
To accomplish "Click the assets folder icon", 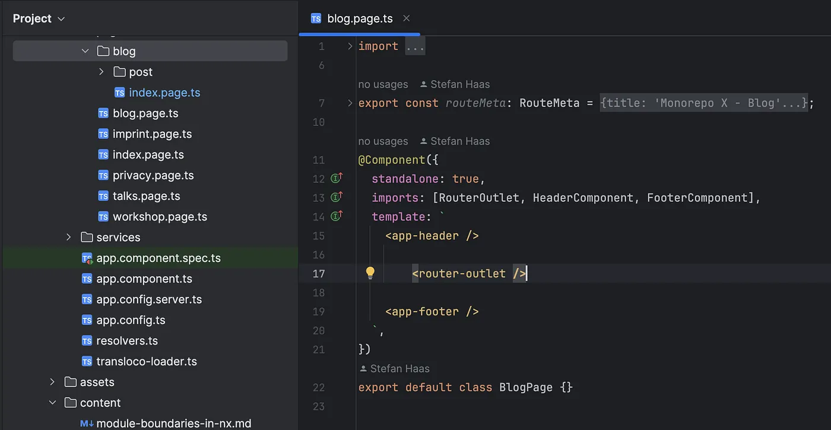I will [71, 382].
